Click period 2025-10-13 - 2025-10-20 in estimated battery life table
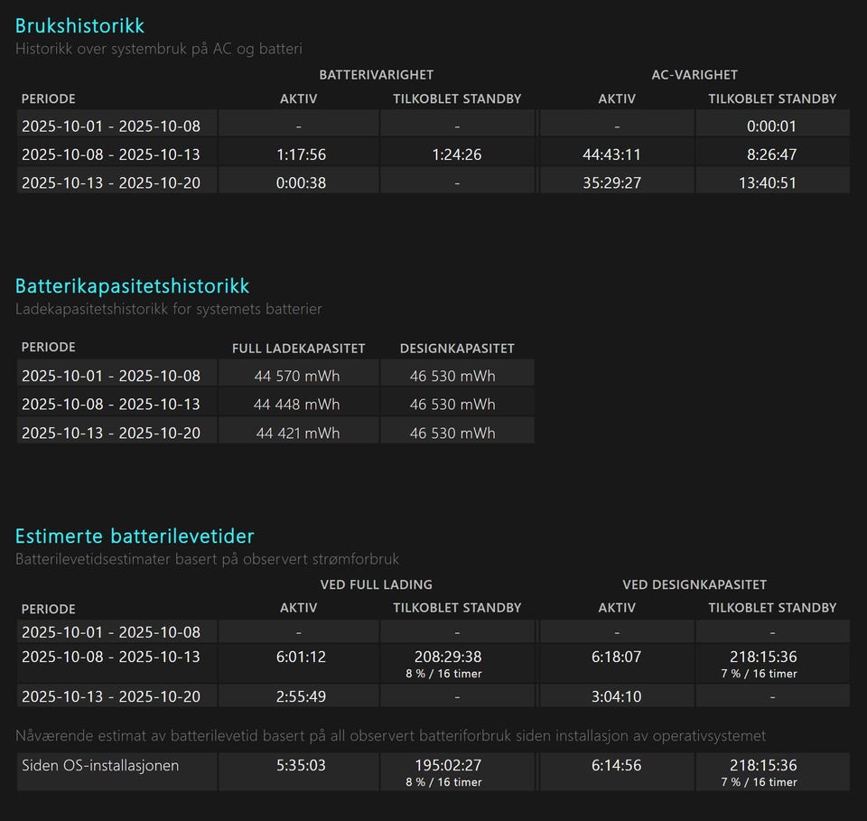Image resolution: width=867 pixels, height=821 pixels. [110, 696]
